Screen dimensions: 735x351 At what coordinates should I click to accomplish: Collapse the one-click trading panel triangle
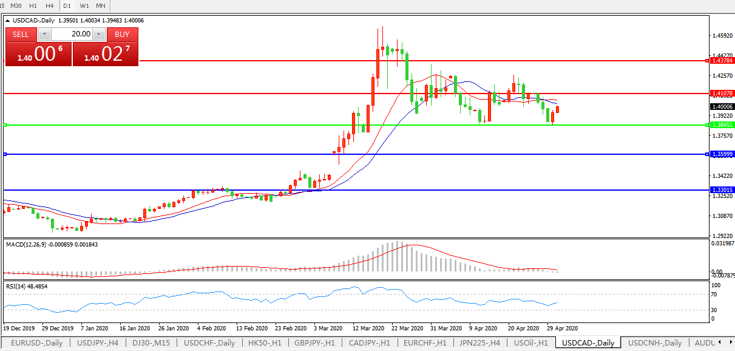[x=8, y=21]
